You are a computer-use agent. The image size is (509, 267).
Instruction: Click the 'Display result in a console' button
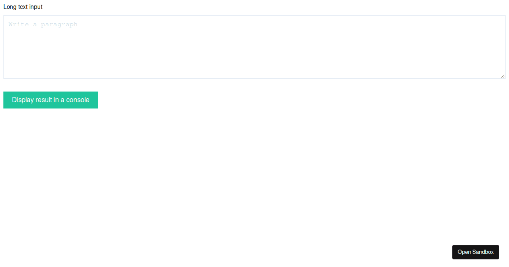tap(50, 100)
